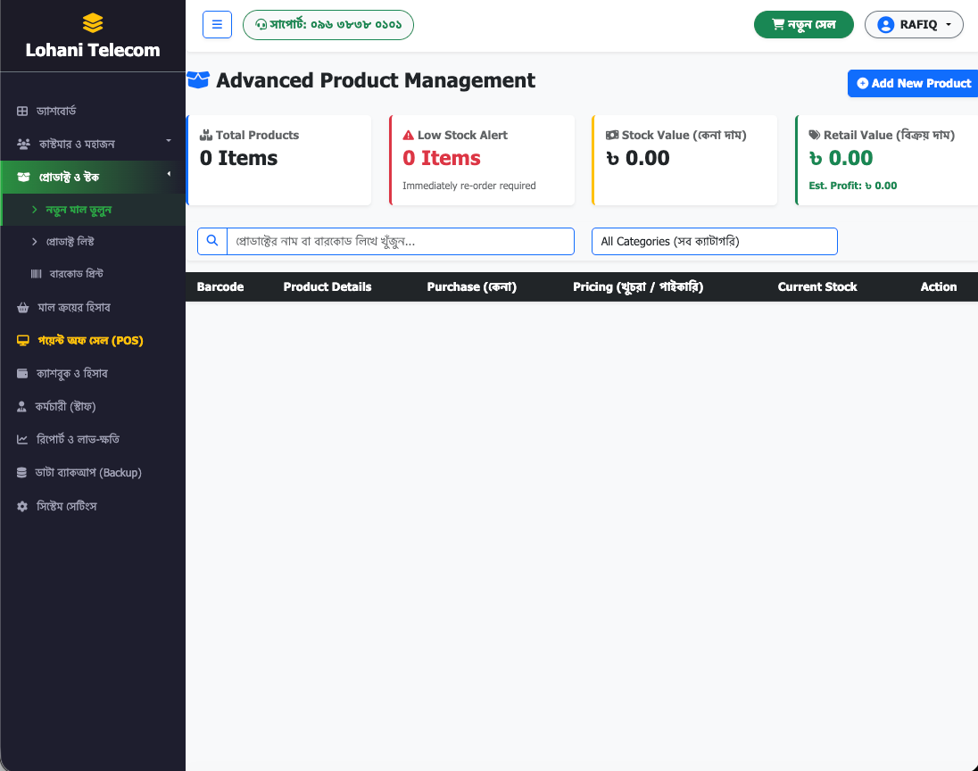The image size is (978, 771).
Task: Open মাল ক্রয়ের হিসাব menu item
Action: 92,307
